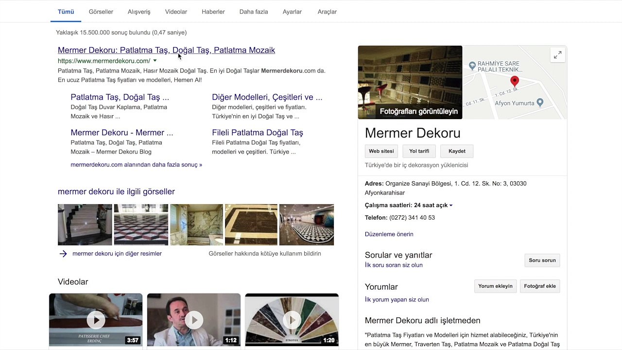Click the Yol tarifi button
622x350 pixels.
coord(419,151)
